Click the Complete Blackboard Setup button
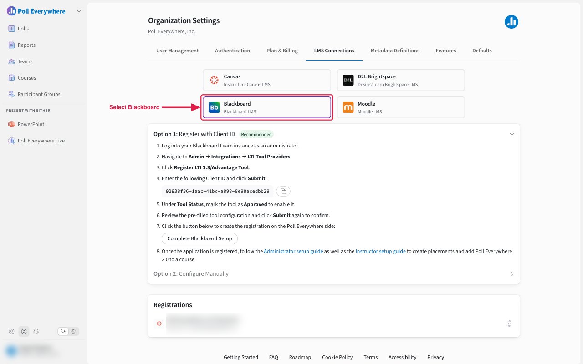This screenshot has height=364, width=583. 199,238
